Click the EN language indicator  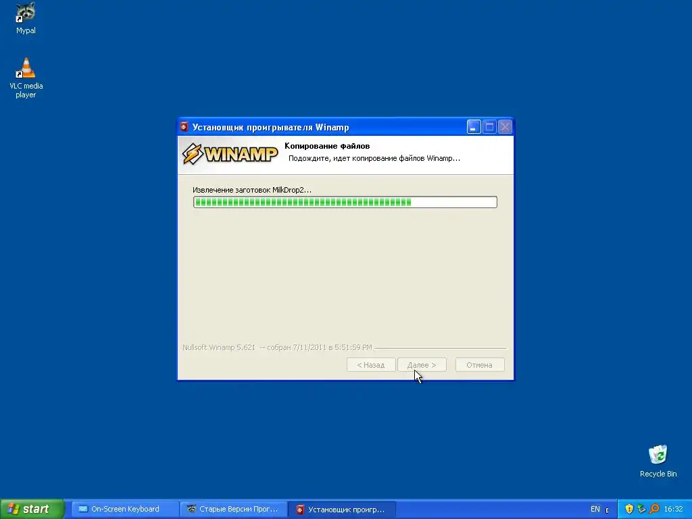595,509
